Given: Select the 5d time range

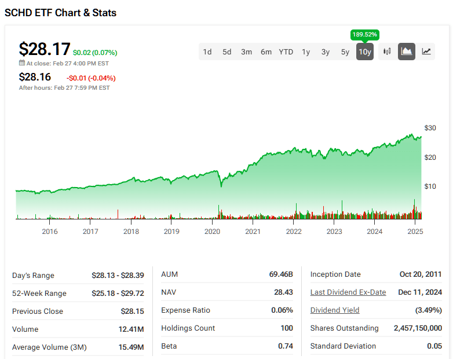Looking at the screenshot, I should 226,52.
